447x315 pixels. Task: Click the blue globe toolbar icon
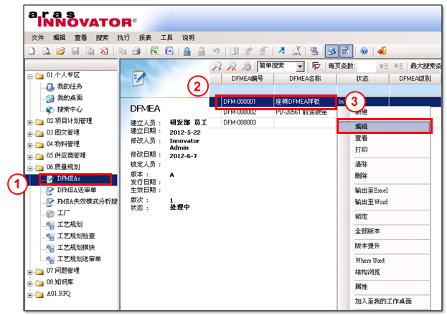pos(331,52)
